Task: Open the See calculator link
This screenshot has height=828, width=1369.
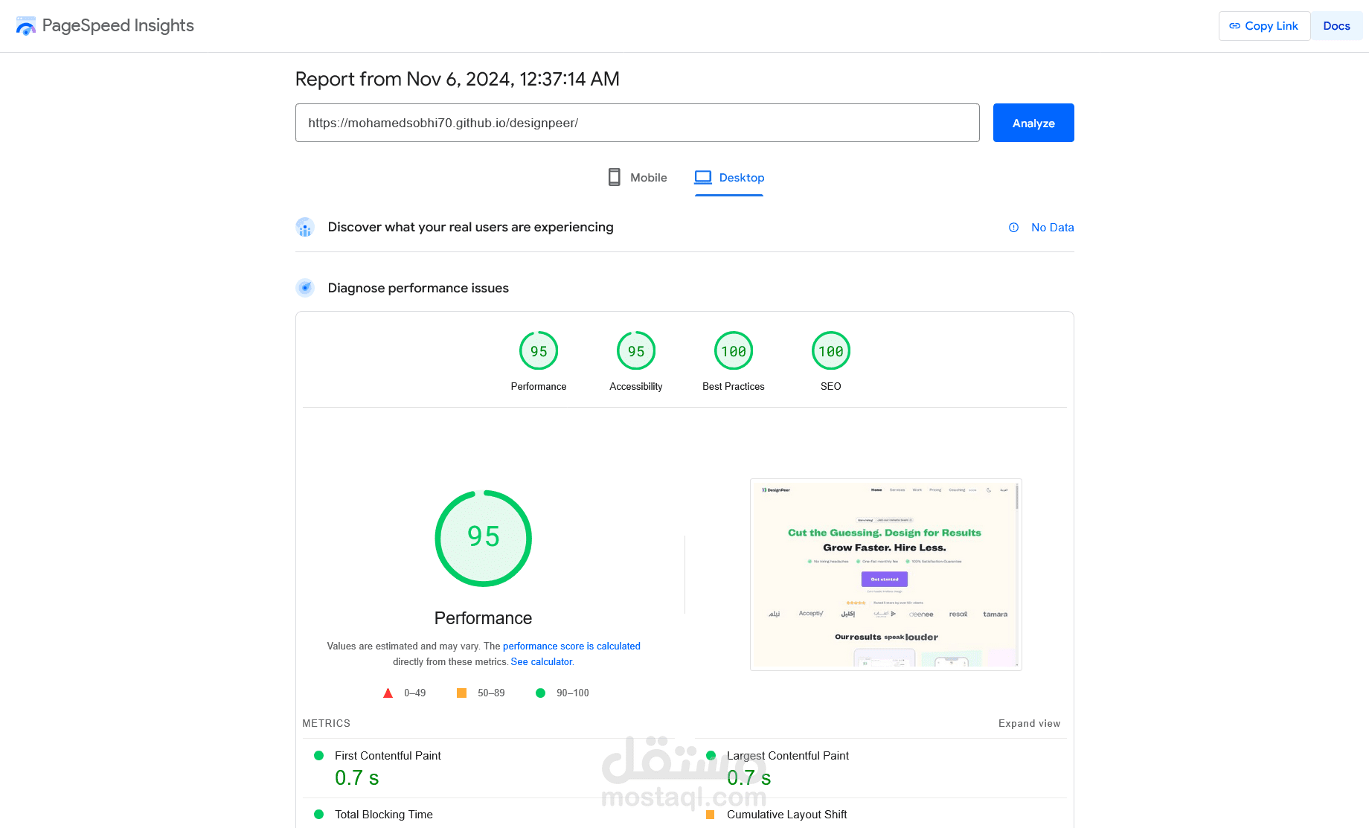Action: 542,661
